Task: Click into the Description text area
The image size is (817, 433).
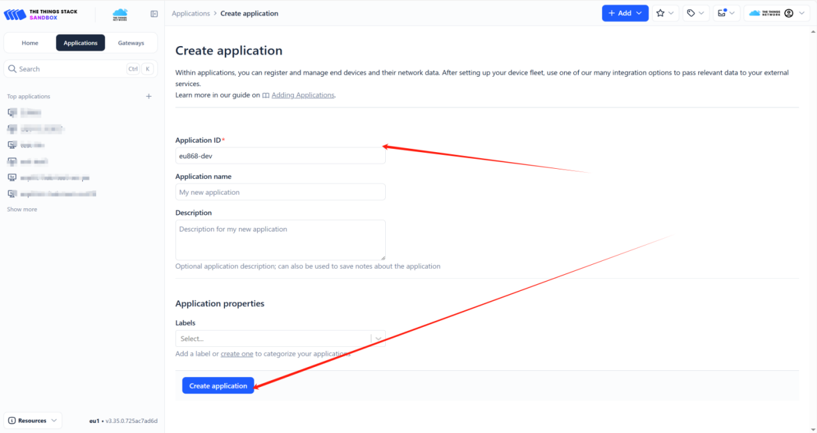Action: click(x=280, y=240)
